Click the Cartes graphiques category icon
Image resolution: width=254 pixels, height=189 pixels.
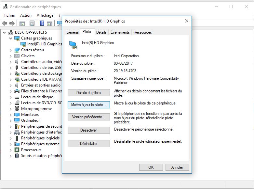tap(17, 39)
